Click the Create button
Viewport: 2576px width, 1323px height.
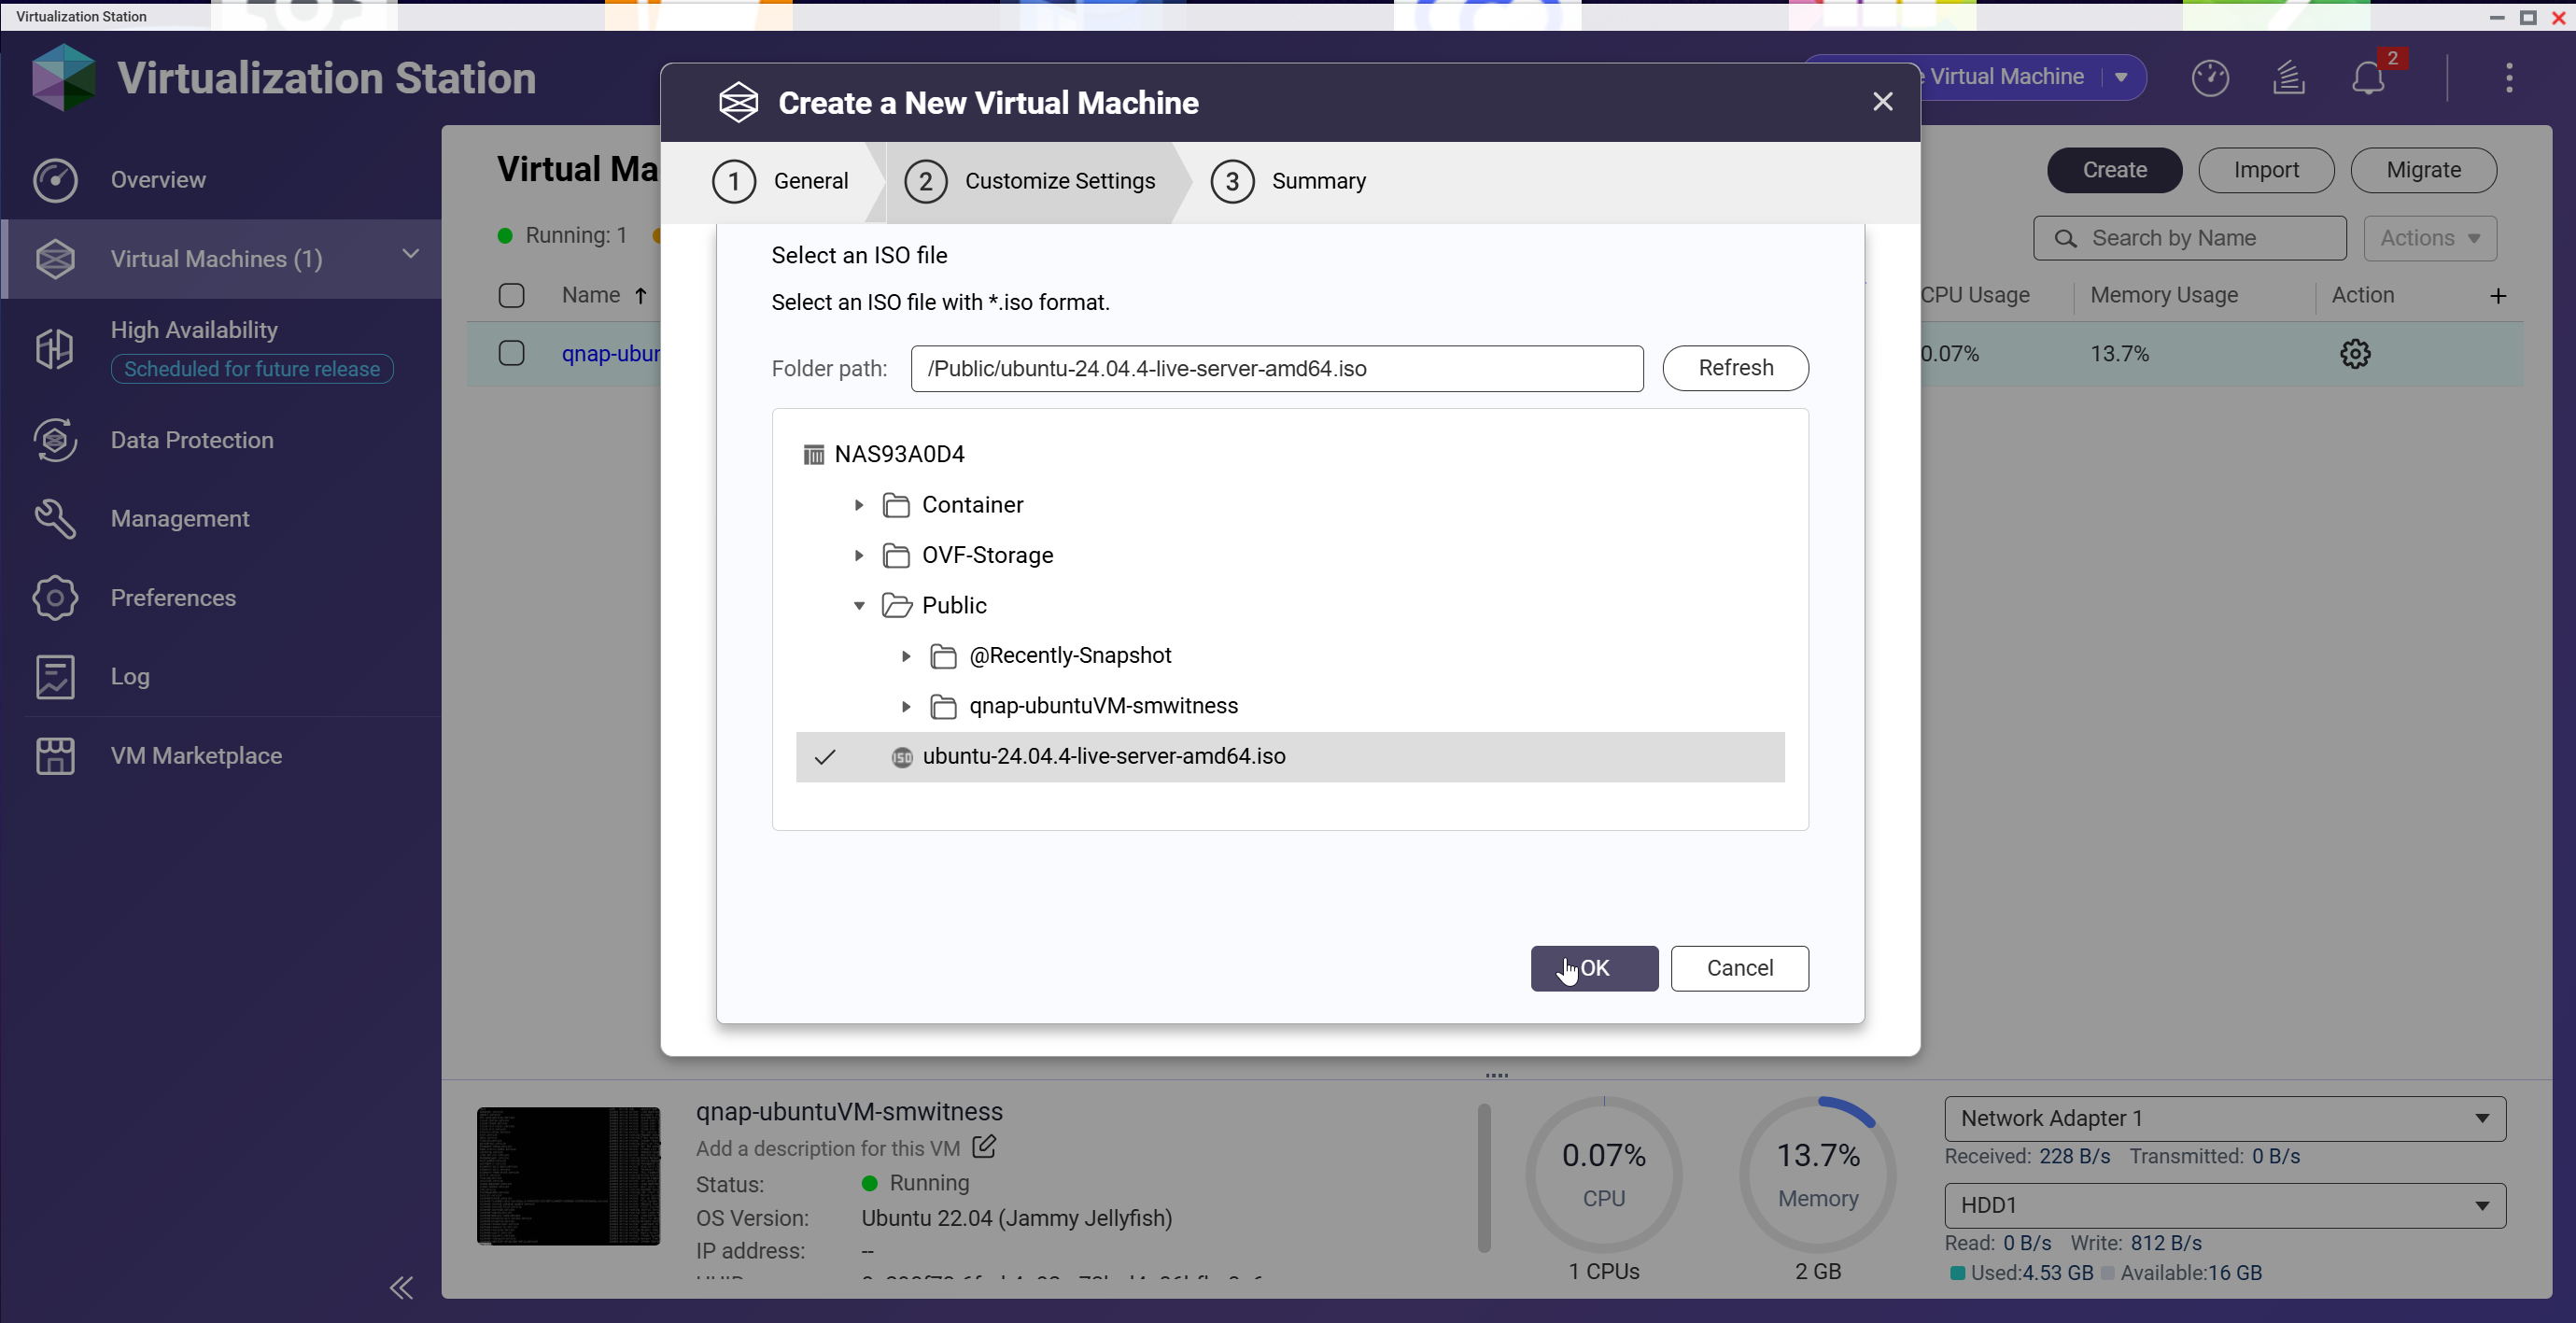[2114, 170]
